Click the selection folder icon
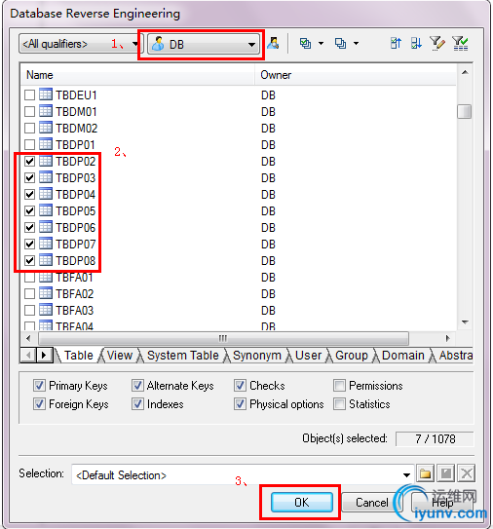 coord(425,473)
